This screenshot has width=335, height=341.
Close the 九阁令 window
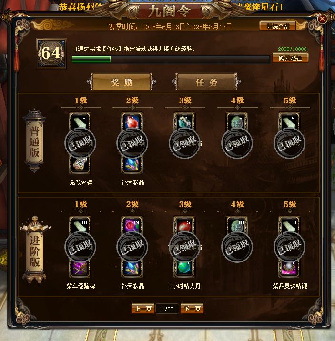tap(322, 19)
